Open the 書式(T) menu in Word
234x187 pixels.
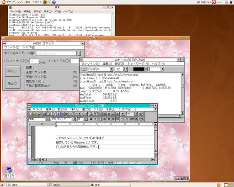tap(86, 109)
